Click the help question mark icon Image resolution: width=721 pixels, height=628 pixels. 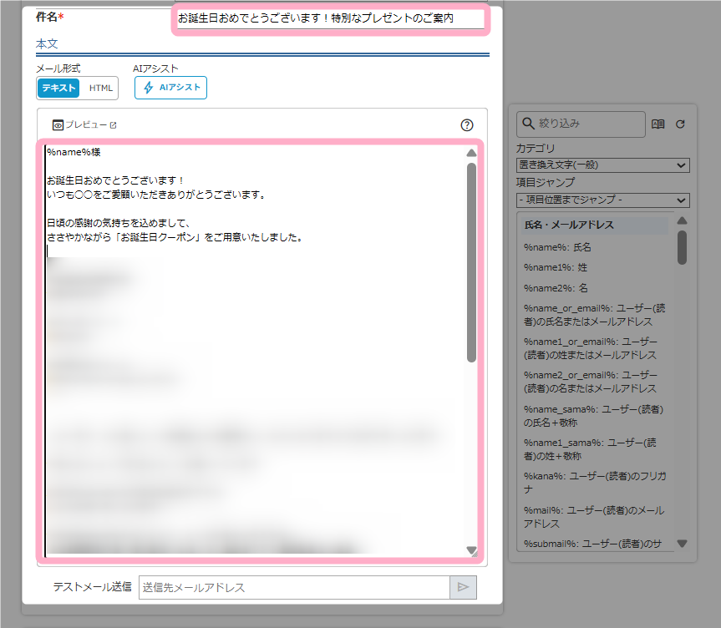pyautogui.click(x=467, y=125)
